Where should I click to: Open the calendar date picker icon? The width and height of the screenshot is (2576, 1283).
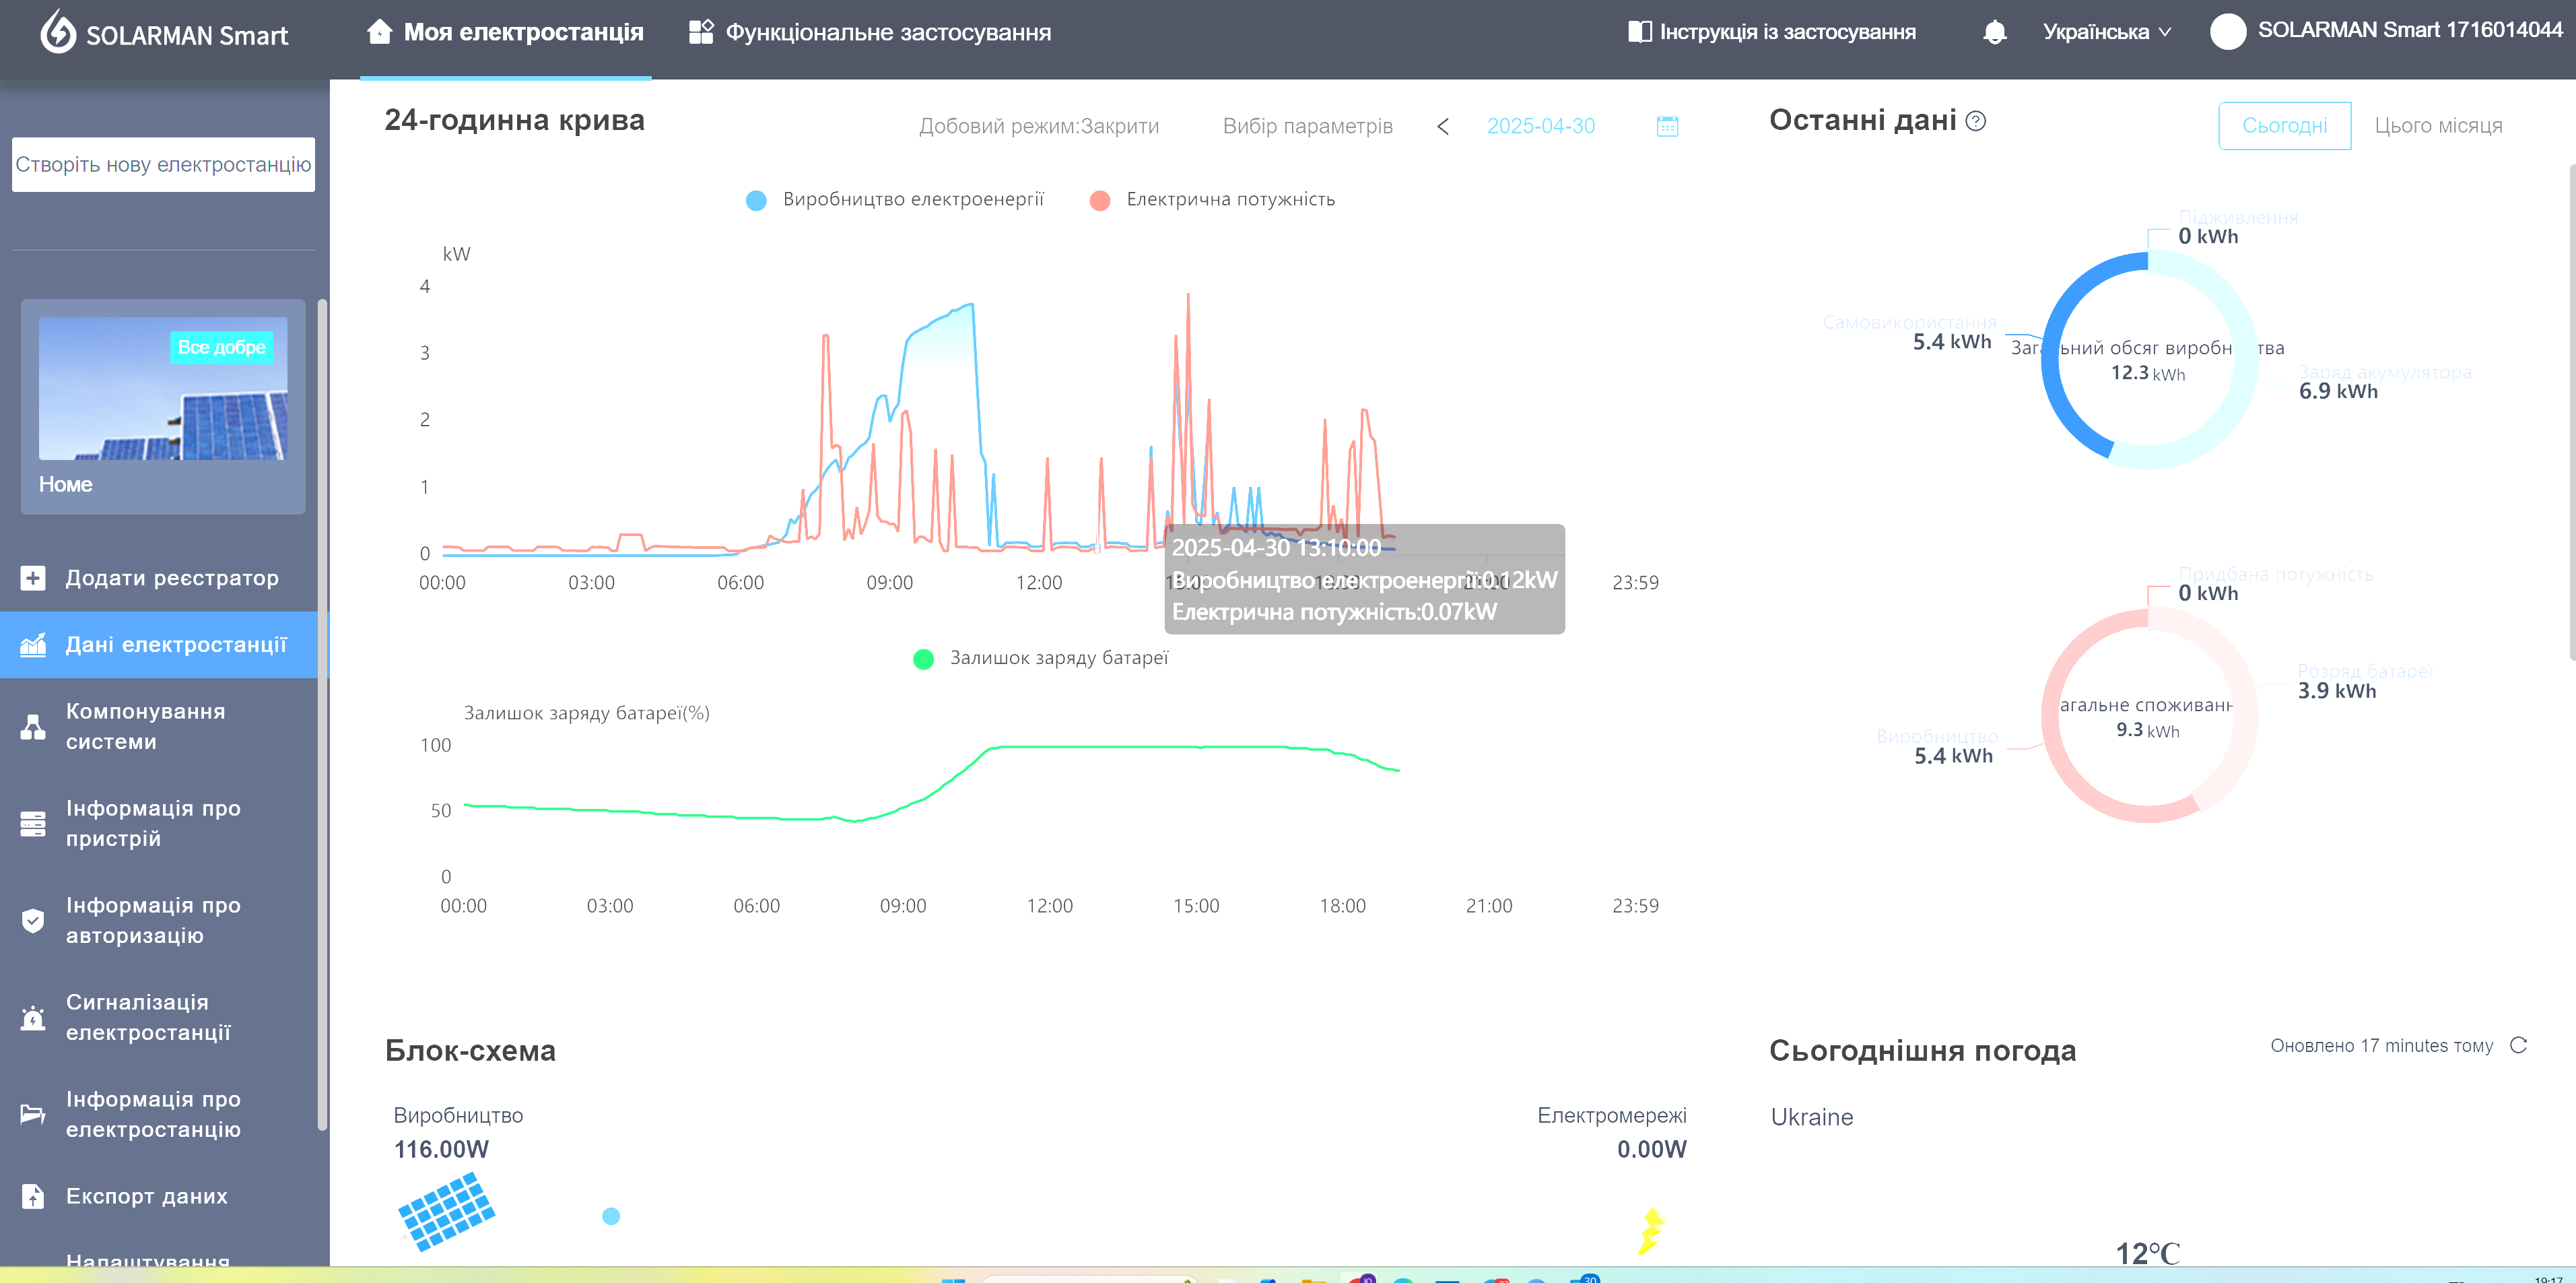(x=1667, y=126)
